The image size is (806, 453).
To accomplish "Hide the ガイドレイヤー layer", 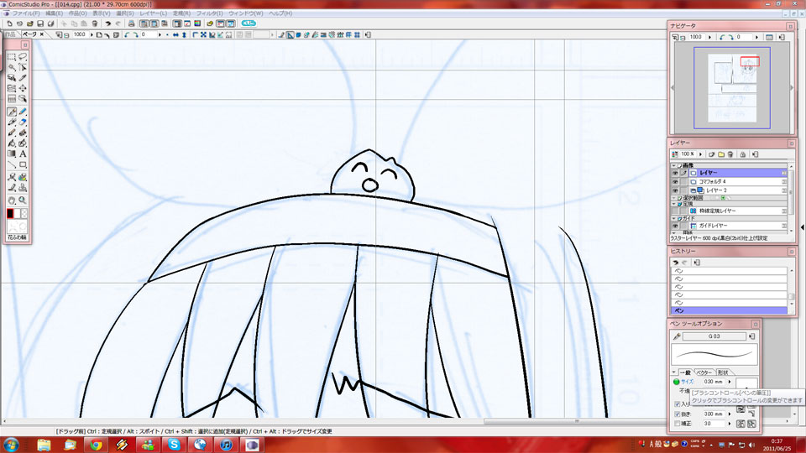I will [675, 226].
